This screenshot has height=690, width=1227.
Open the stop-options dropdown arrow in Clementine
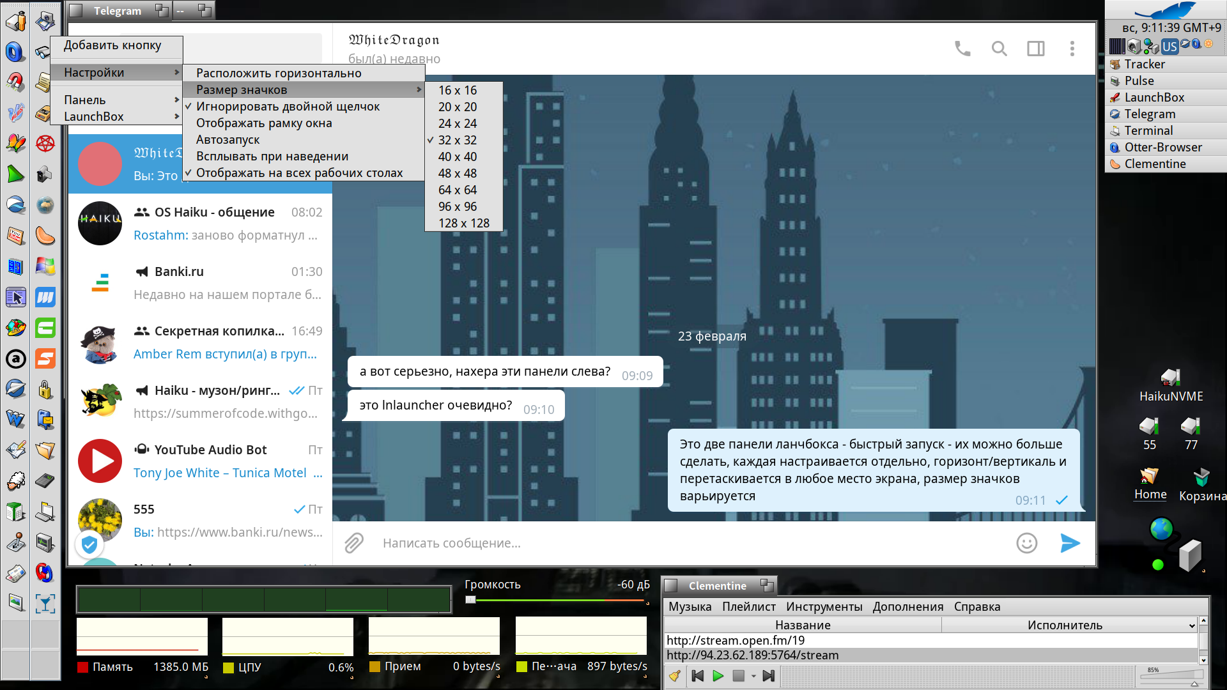coord(753,676)
